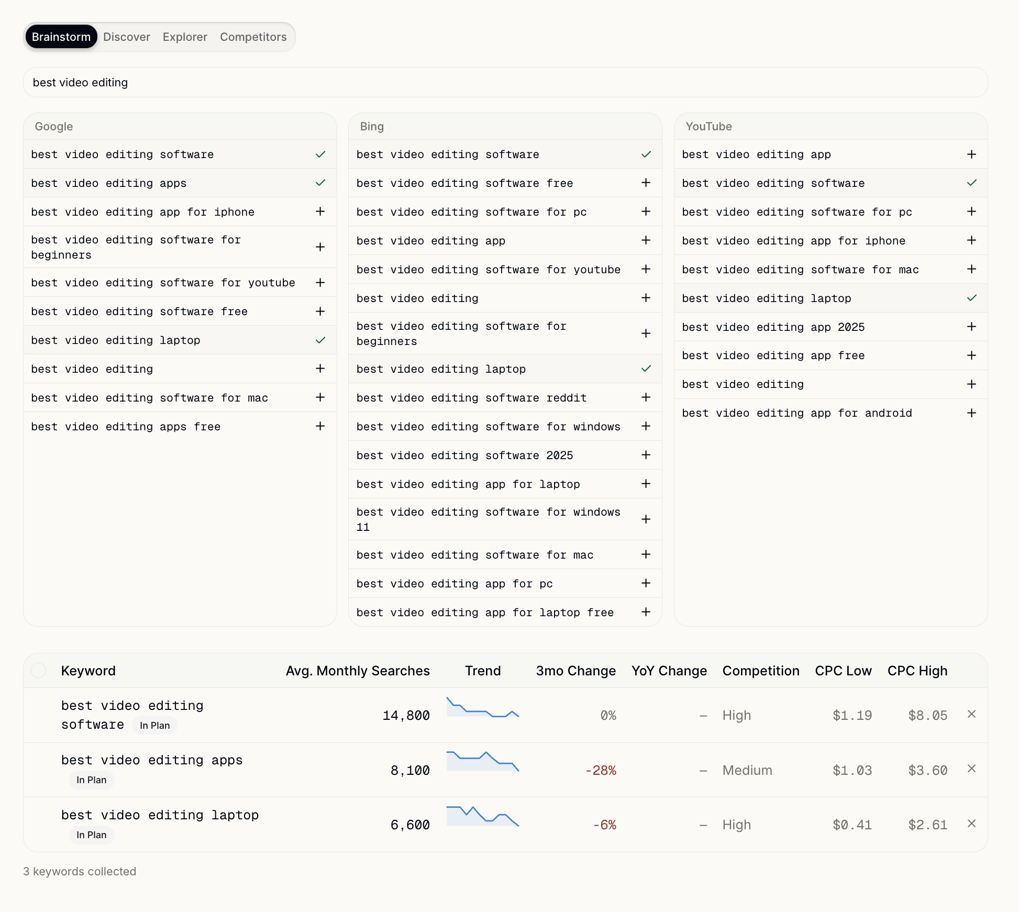Select the header checkbox above the keyword list
Image resolution: width=1019 pixels, height=912 pixels.
pos(38,671)
